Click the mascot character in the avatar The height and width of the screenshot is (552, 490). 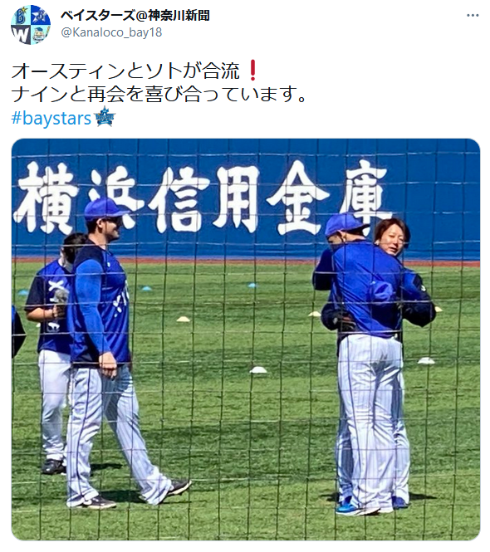pyautogui.click(x=41, y=35)
